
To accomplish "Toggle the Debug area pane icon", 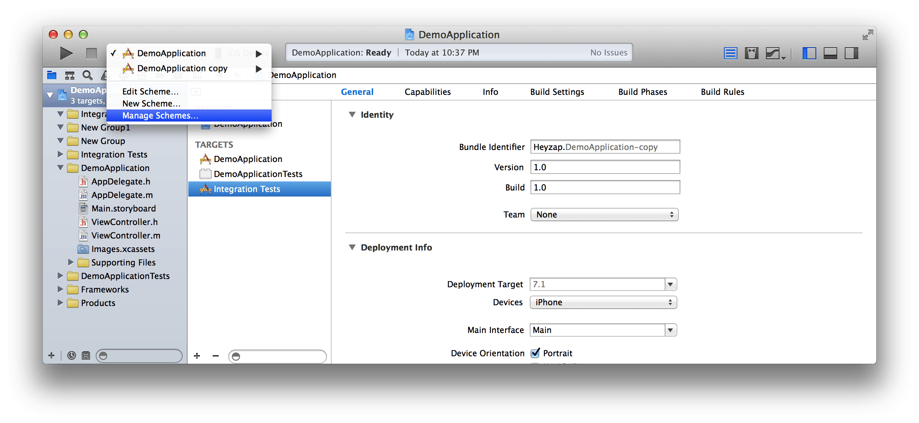I will coord(830,53).
